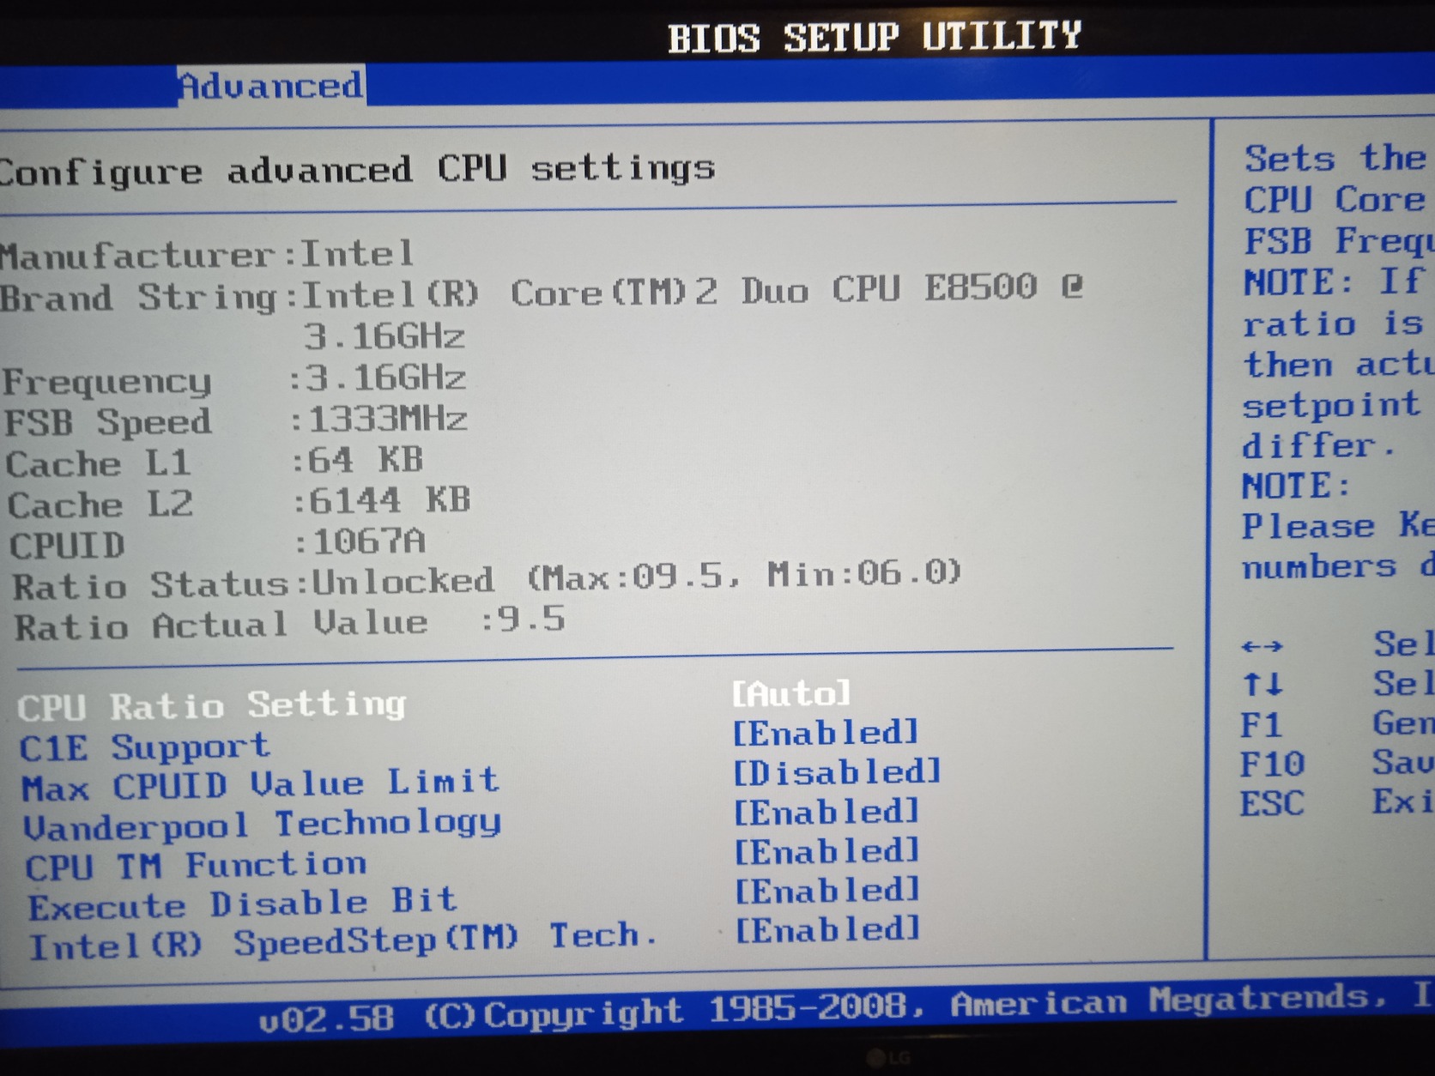Click the Configure advanced CPU settings heading
Screen dimensions: 1435x1076
click(x=357, y=169)
